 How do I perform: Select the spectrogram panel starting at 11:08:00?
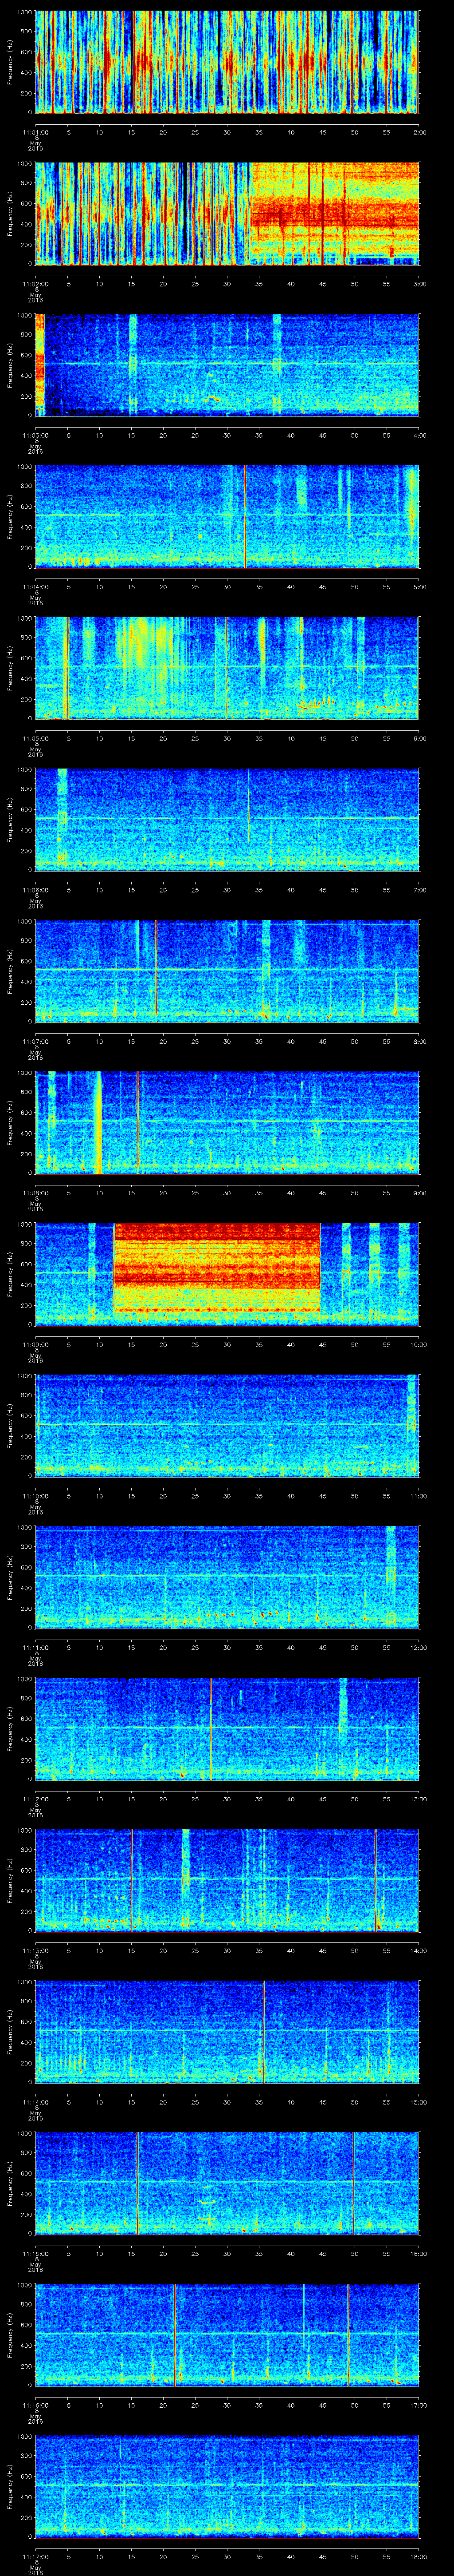coord(227,1122)
